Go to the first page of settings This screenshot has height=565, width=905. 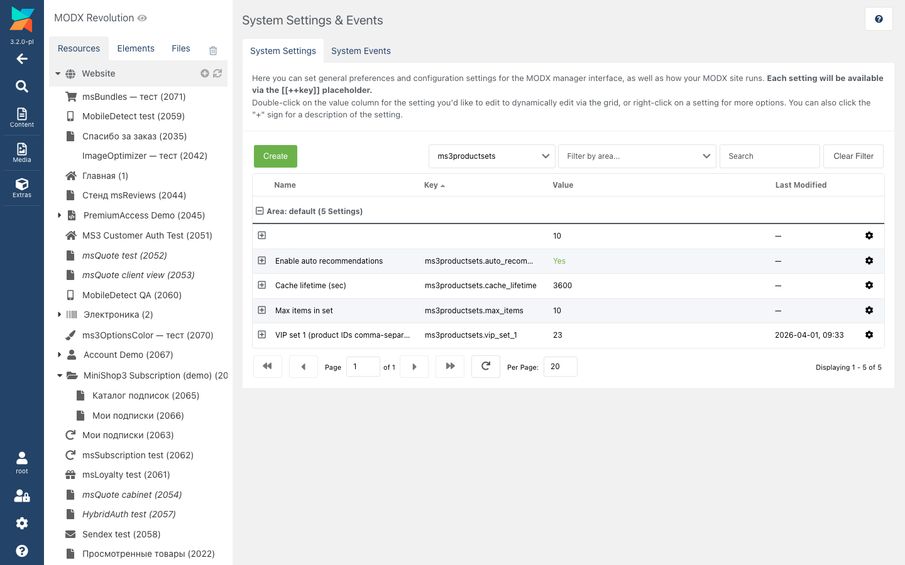pyautogui.click(x=268, y=367)
